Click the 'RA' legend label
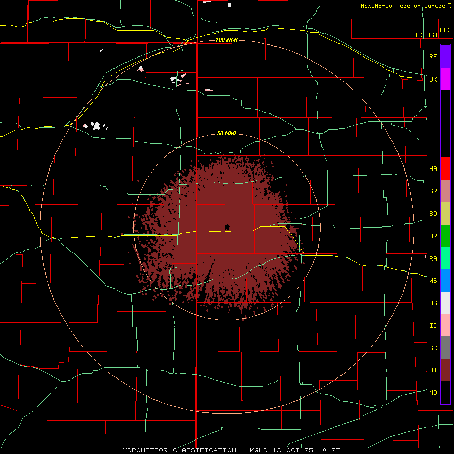The width and height of the screenshot is (454, 454). 433,259
